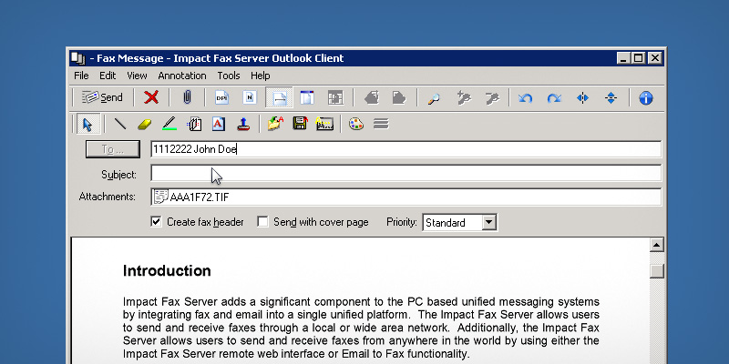Image resolution: width=729 pixels, height=364 pixels.
Task: Uncheck the Create fax header checkbox
Action: pos(156,221)
